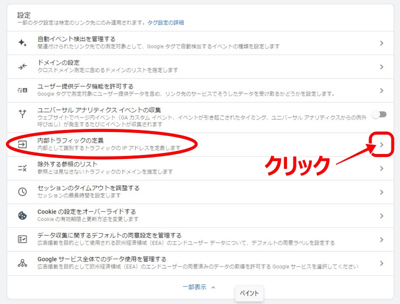Viewport: 400px width, 304px height.
Task: Click the cookie icon
Action: tap(22, 215)
